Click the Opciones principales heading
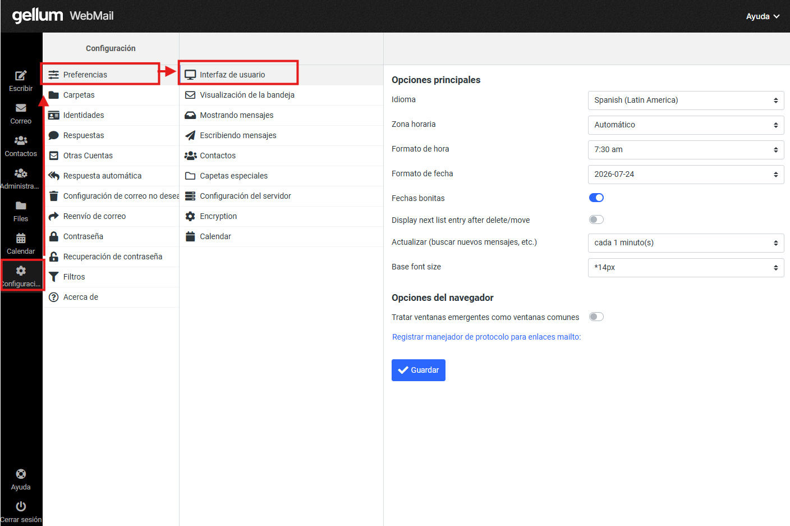790x526 pixels. (436, 80)
